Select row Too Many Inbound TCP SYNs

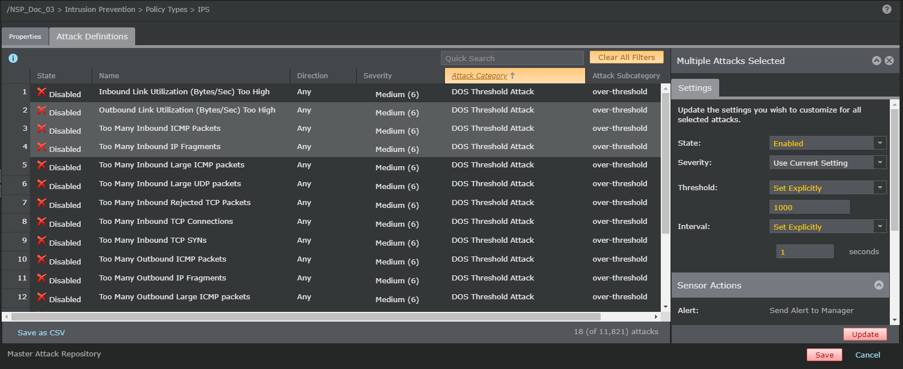click(x=331, y=241)
